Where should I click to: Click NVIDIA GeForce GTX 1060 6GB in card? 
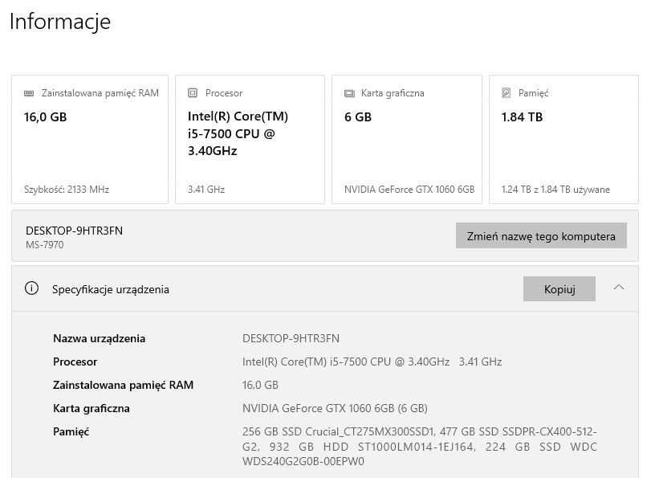coord(409,190)
